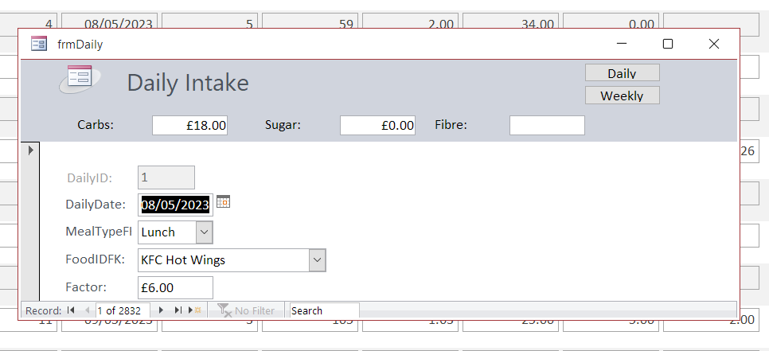Click the record Search box
Screen dimensions: 769x351
coord(323,310)
